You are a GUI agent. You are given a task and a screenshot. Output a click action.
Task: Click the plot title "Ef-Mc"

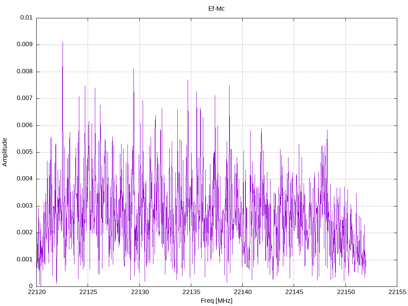point(216,9)
